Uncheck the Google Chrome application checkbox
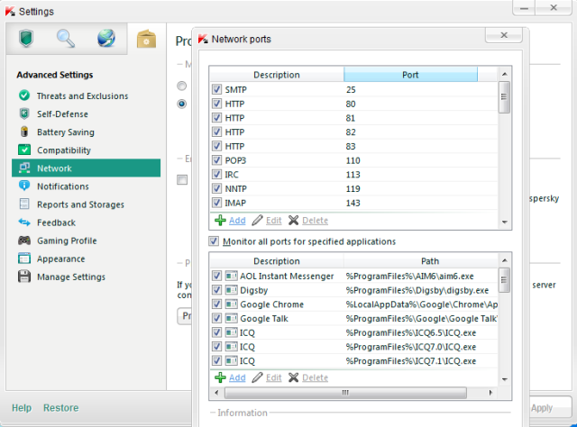 (216, 304)
